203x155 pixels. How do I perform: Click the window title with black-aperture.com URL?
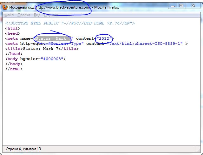[64, 7]
